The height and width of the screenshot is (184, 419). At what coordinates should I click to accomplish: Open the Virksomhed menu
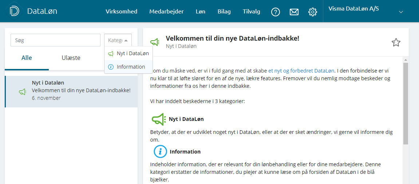pos(121,12)
